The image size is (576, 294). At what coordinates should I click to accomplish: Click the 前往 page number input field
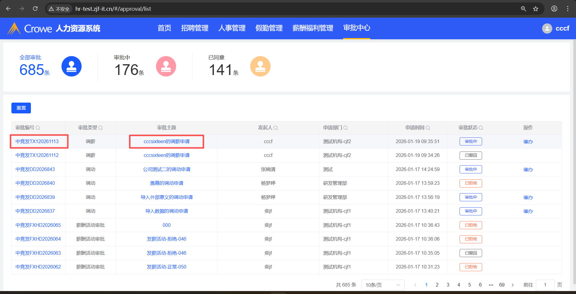tap(545, 285)
